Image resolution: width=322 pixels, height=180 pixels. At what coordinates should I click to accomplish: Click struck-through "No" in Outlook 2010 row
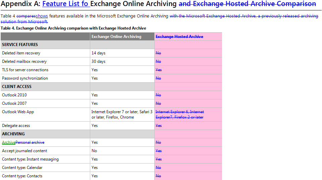pyautogui.click(x=158, y=95)
